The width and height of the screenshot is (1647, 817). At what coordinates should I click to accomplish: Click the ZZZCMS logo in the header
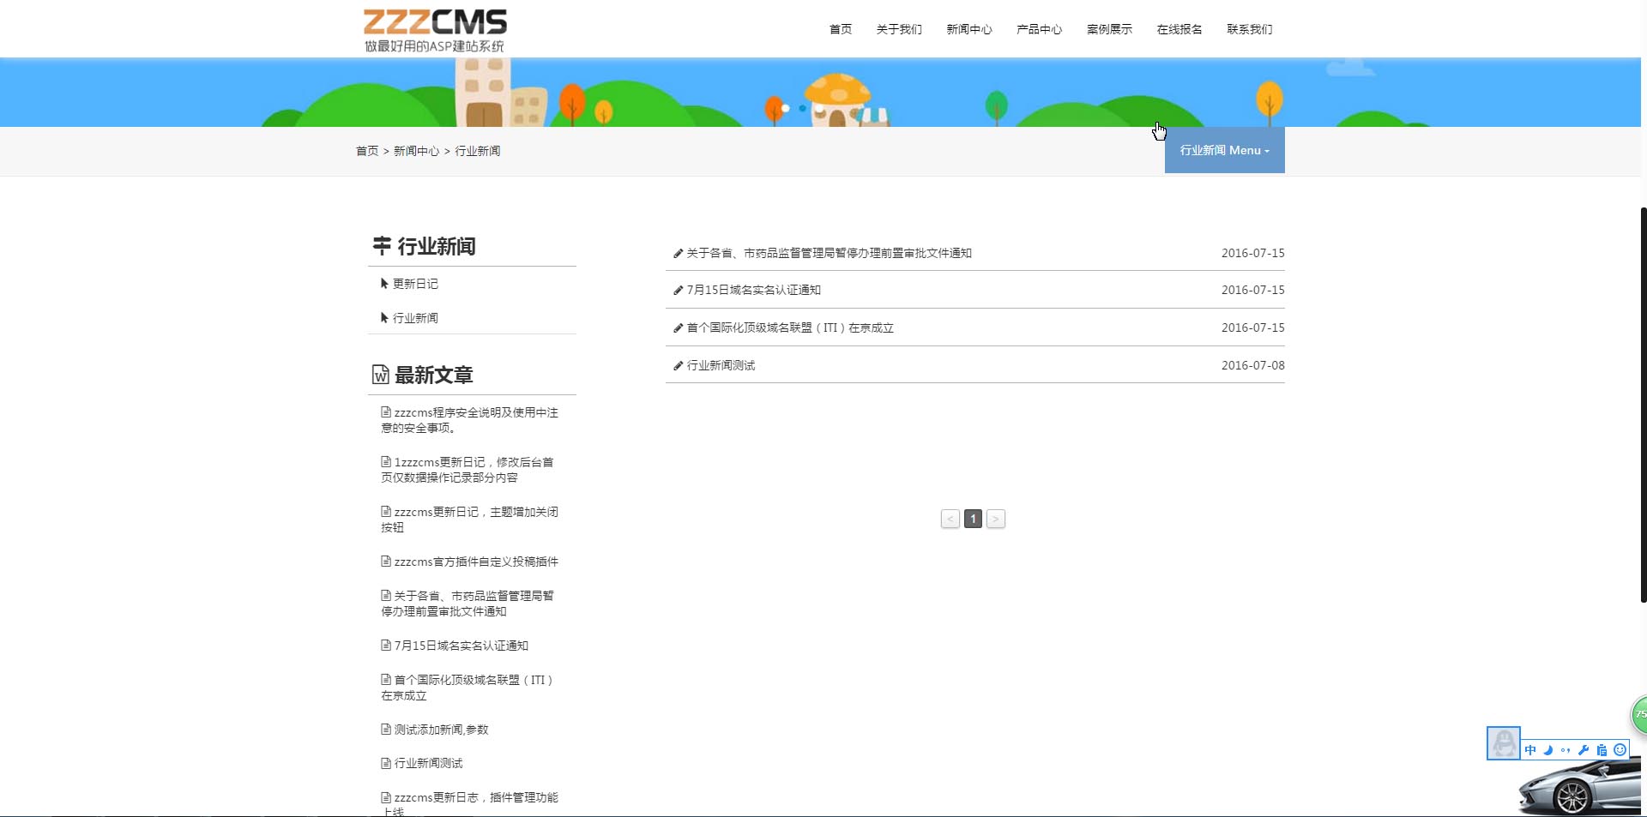(x=435, y=31)
